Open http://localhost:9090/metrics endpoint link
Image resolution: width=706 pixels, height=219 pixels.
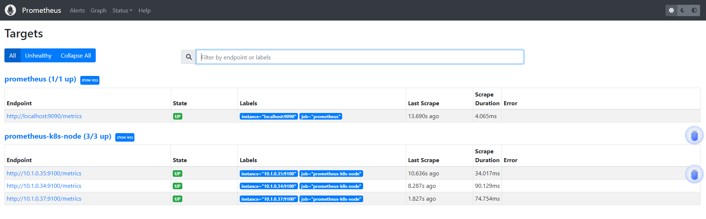(x=44, y=116)
